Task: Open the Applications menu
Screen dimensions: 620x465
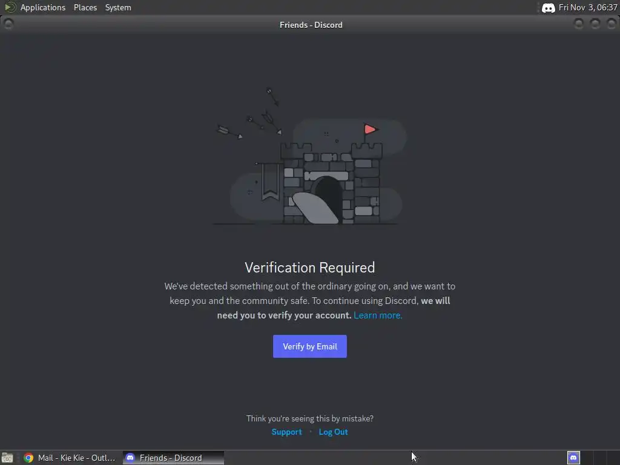Action: point(43,7)
